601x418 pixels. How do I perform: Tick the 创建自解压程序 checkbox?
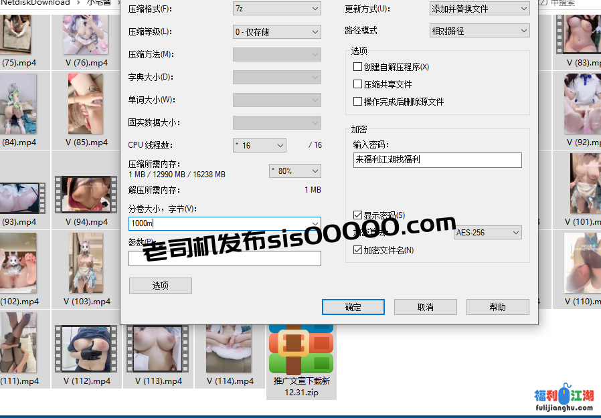(357, 67)
